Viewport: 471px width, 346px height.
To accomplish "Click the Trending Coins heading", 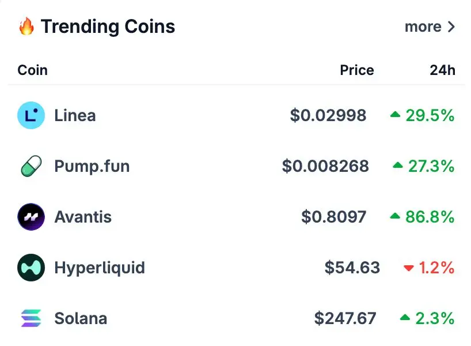I will [108, 27].
